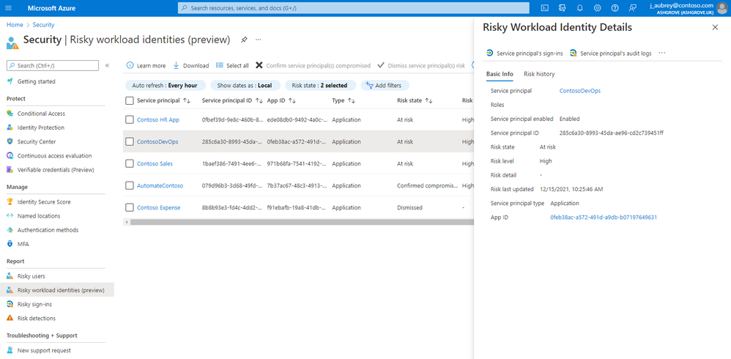
Task: Open the Azure portal hamburger menu
Action: click(8, 8)
